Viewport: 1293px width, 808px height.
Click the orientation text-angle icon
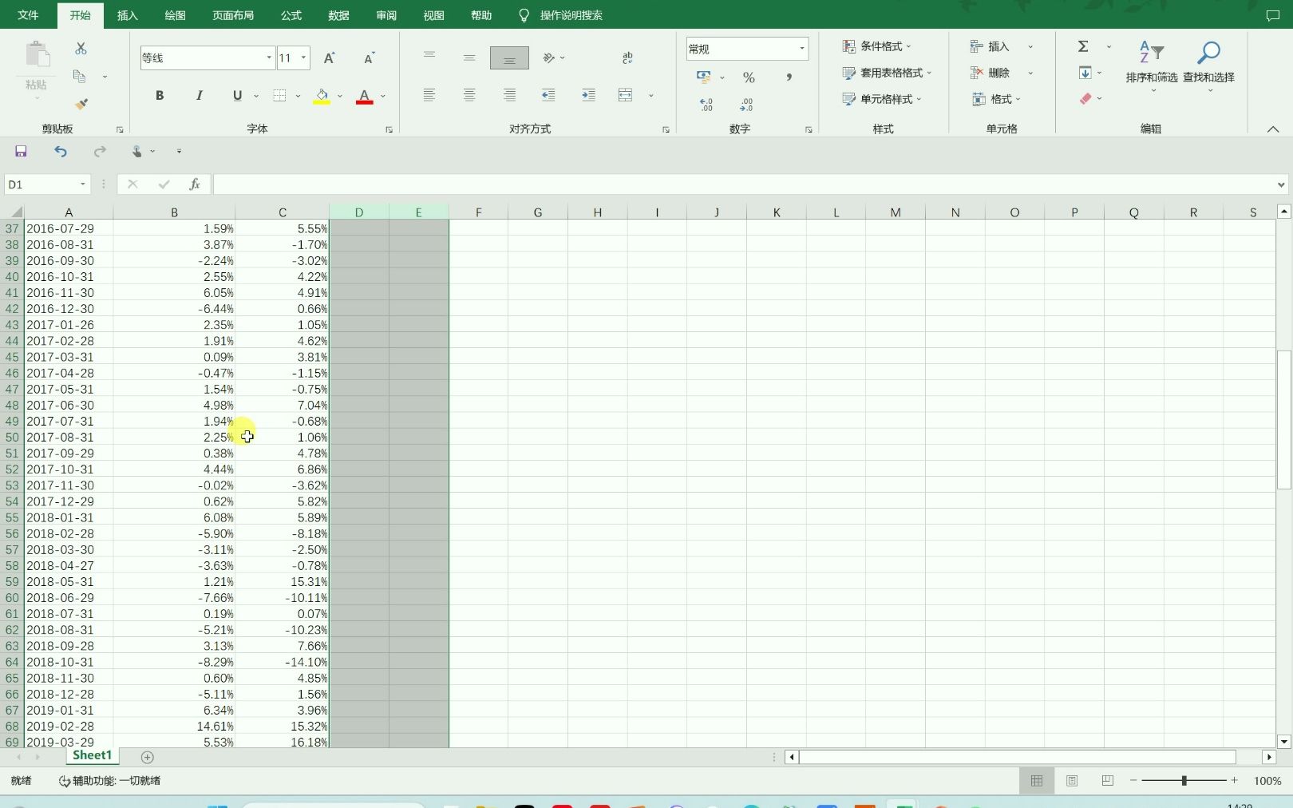tap(548, 57)
